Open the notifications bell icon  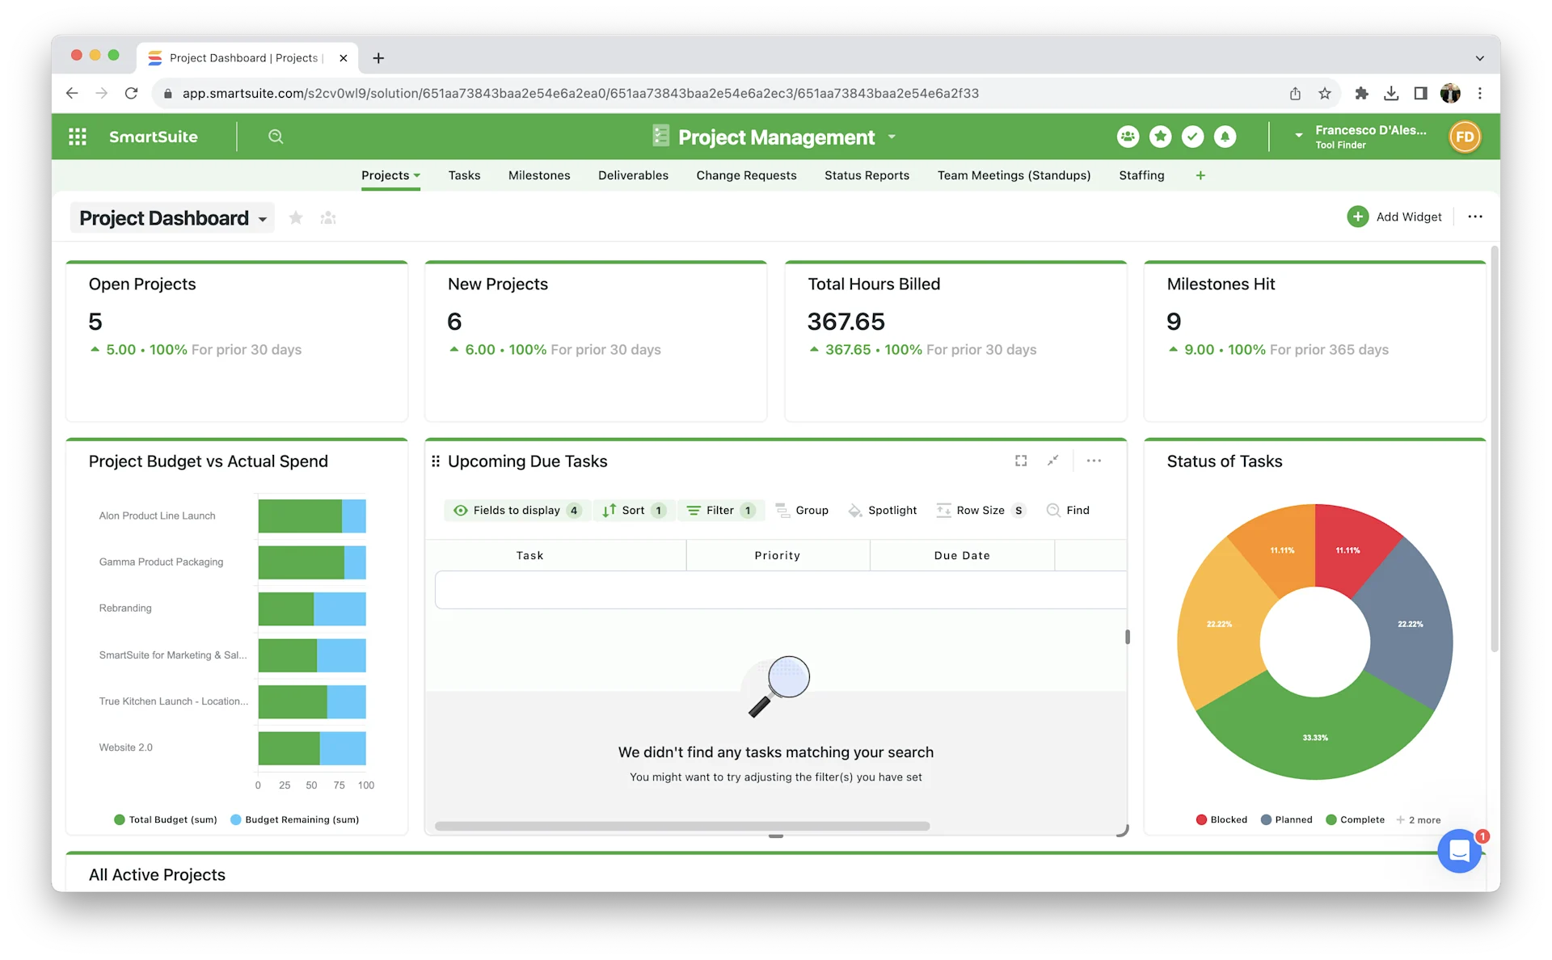(x=1225, y=137)
